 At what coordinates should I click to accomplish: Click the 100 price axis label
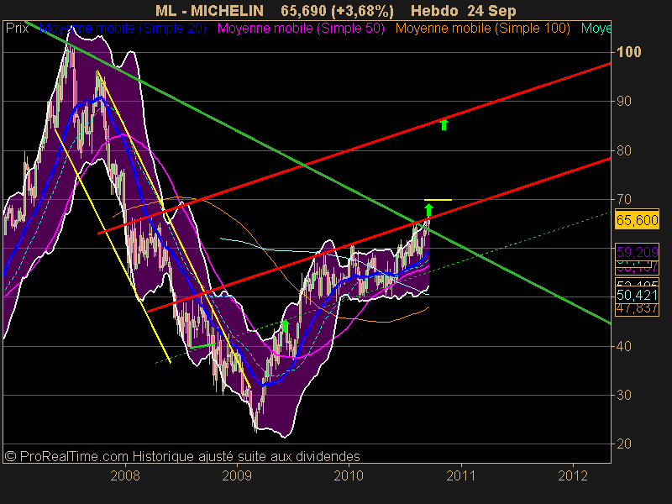[x=628, y=52]
